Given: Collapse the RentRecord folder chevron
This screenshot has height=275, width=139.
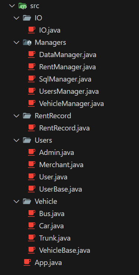Looking at the screenshot, I should [16, 116].
